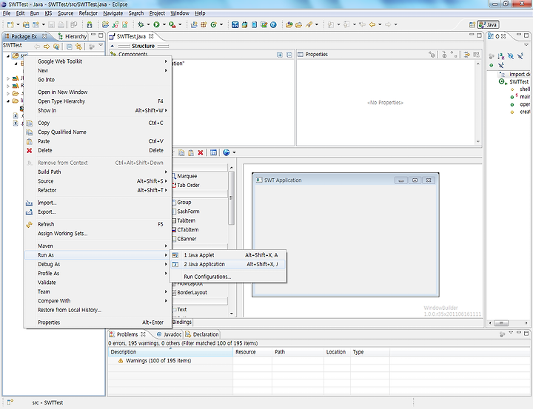This screenshot has height=409, width=533.
Task: Click Properties in the context menu
Action: [x=96, y=322]
